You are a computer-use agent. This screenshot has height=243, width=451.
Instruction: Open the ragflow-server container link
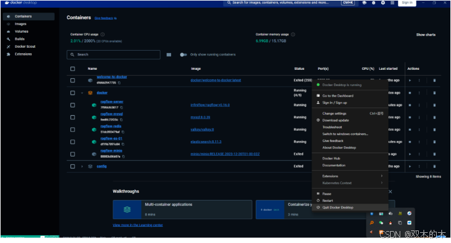coord(112,101)
